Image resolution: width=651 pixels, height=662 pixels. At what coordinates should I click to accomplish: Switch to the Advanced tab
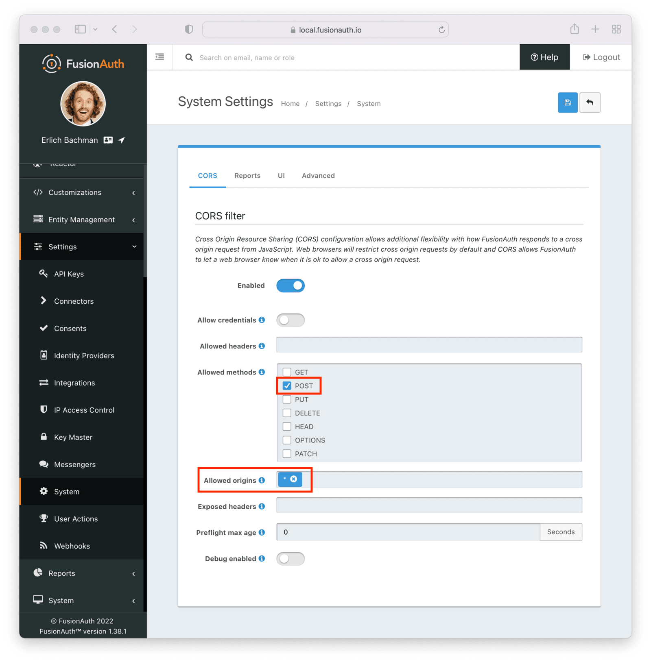pyautogui.click(x=318, y=176)
